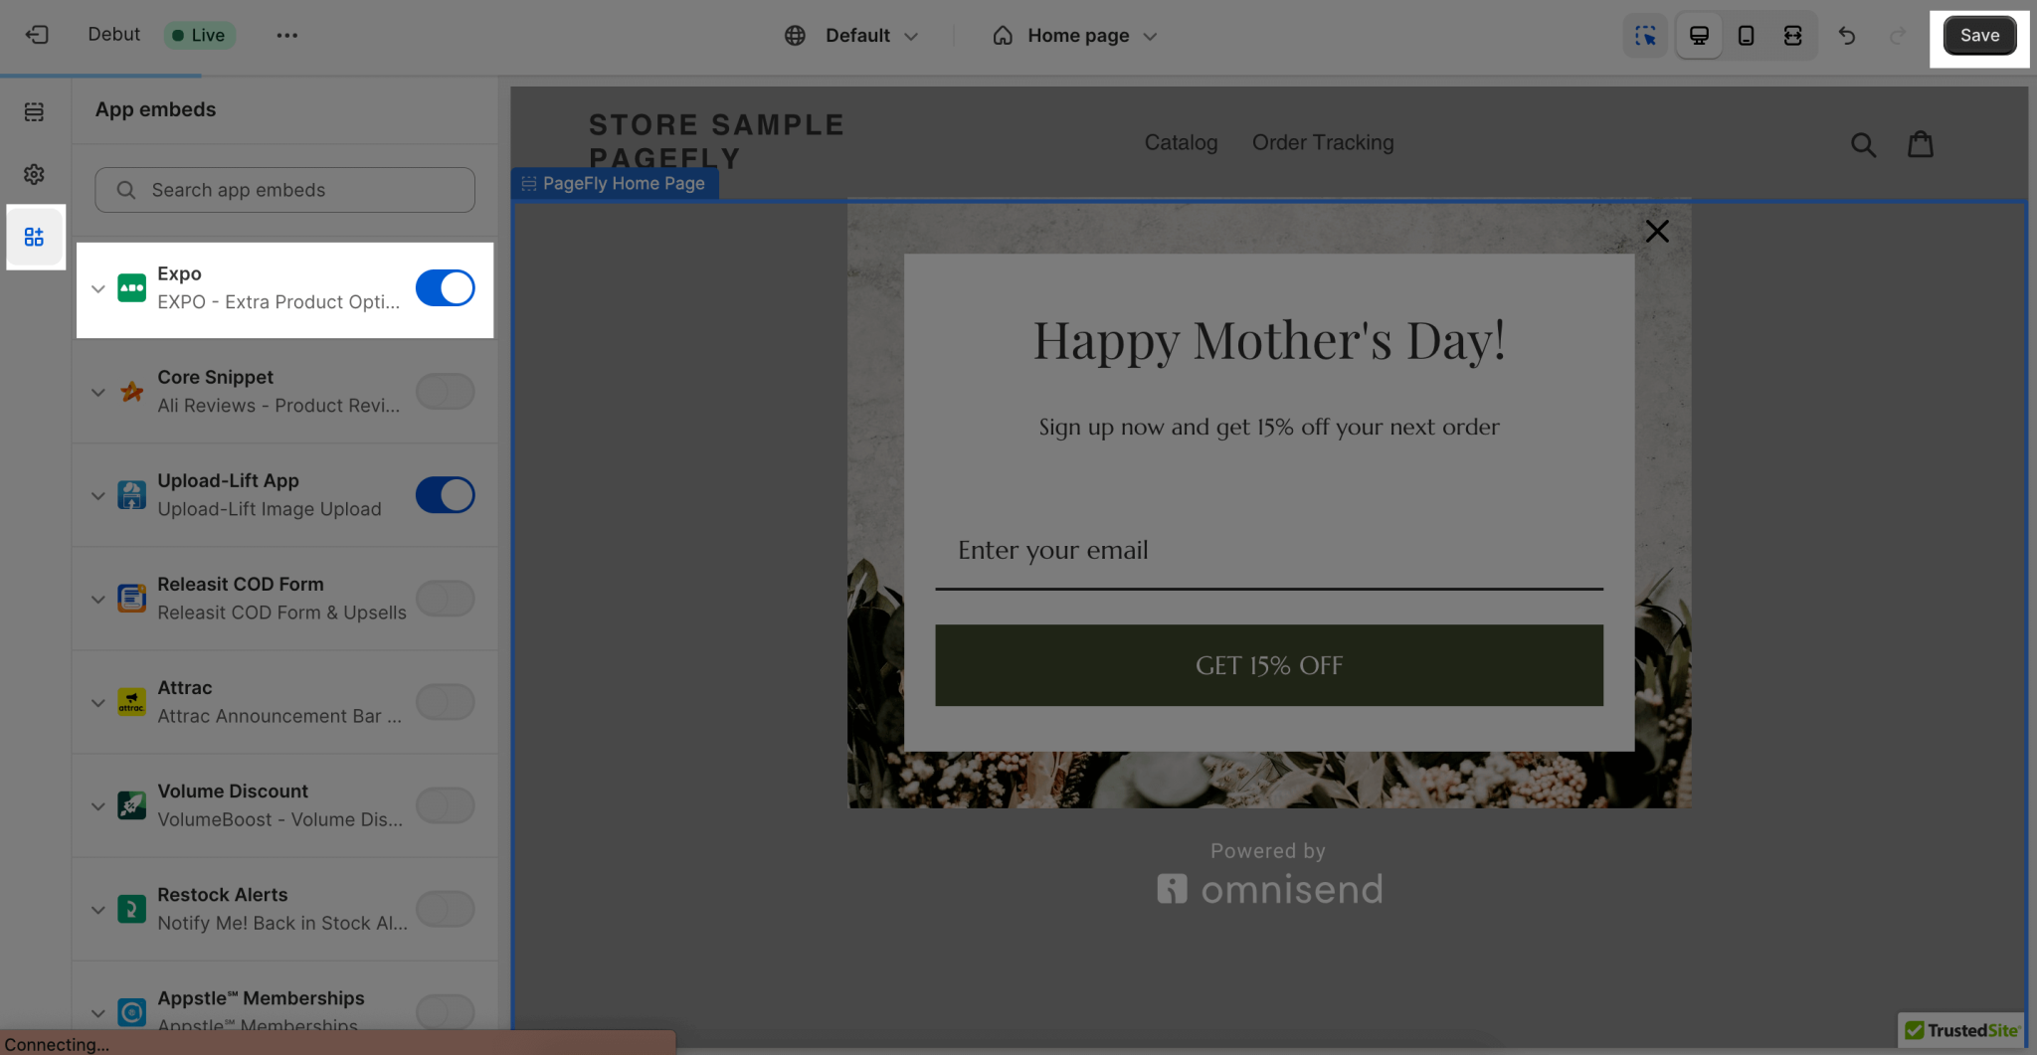Switch to desktop preview view
2037x1055 pixels.
(x=1699, y=36)
